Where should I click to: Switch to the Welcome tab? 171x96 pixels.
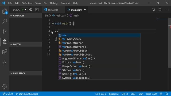53,10
